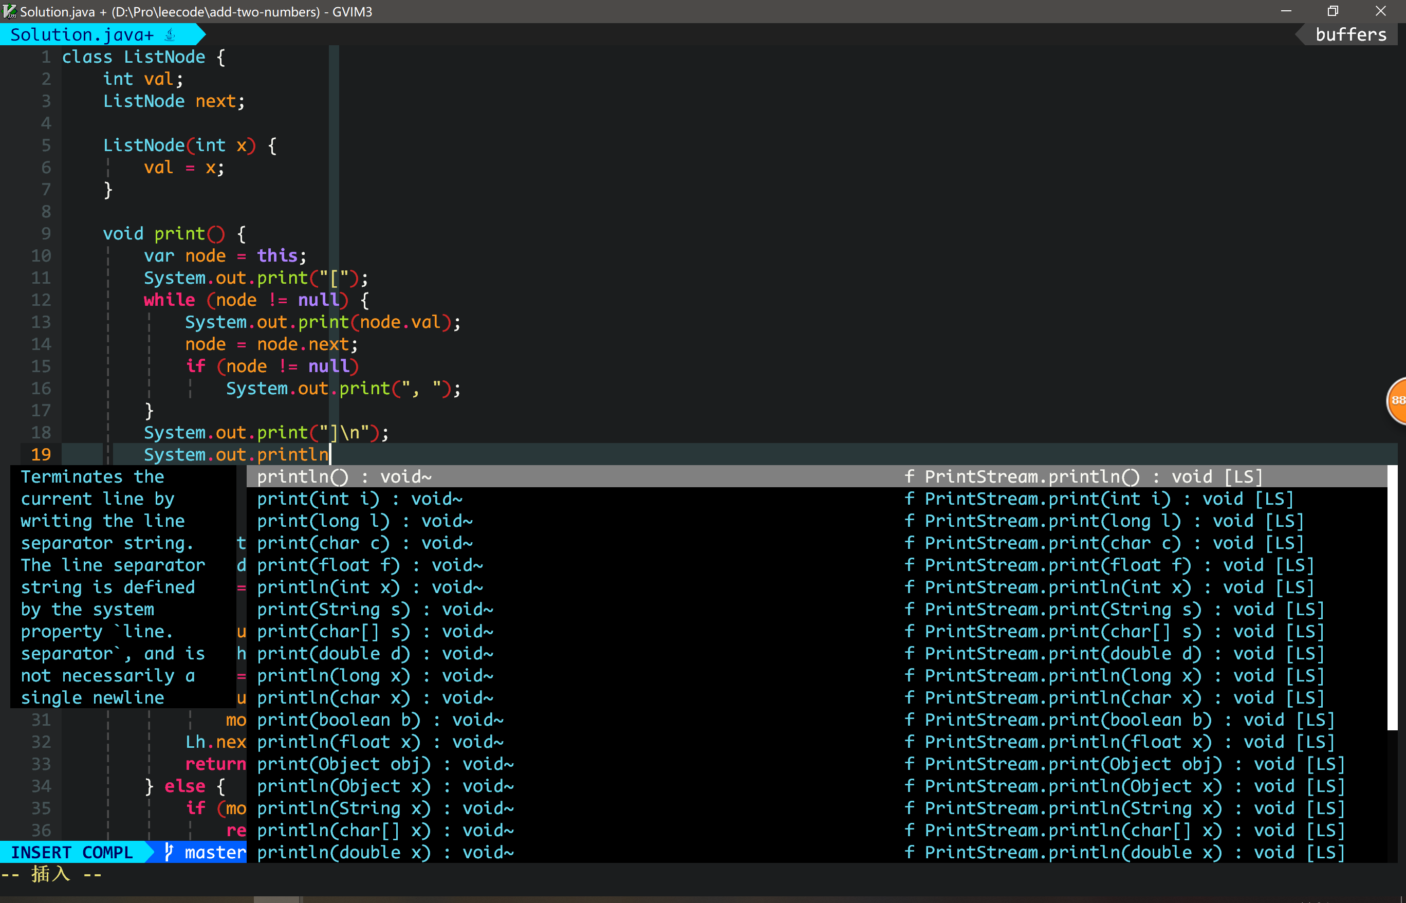This screenshot has width=1406, height=903.
Task: Click 'System.out.print("]\n");' on line 18
Action: pyautogui.click(x=266, y=433)
